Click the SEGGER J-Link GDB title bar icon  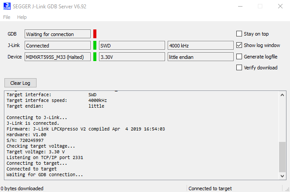click(7, 6)
